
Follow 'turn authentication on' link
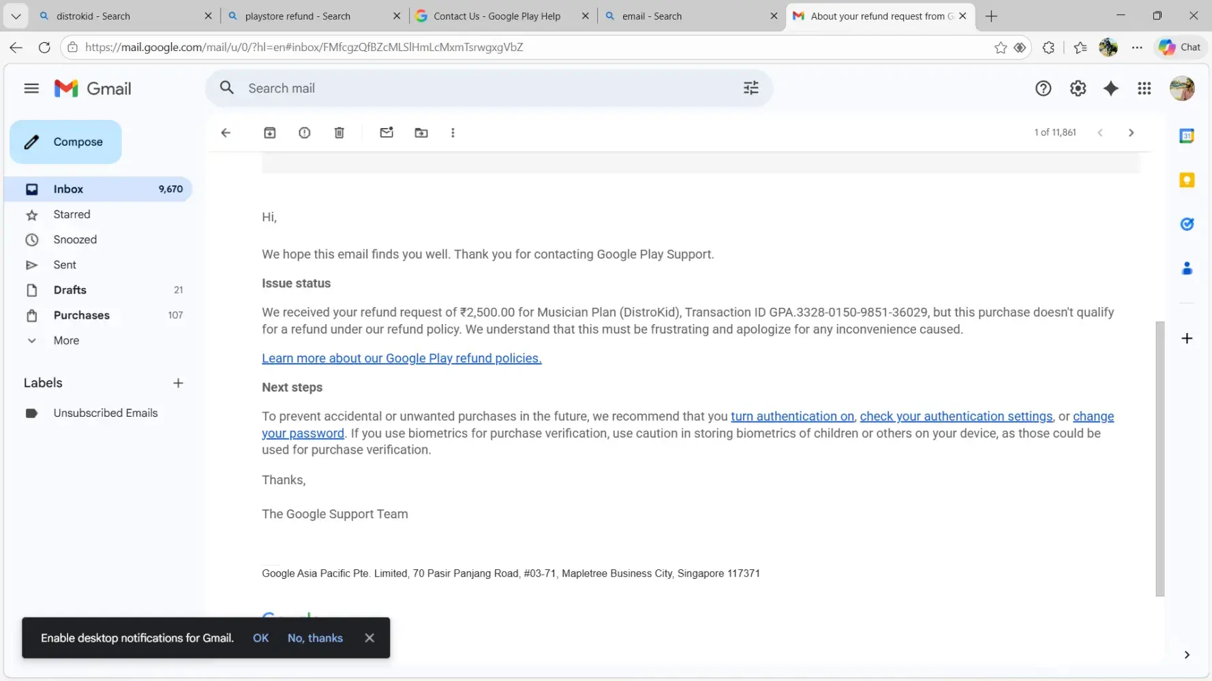792,416
